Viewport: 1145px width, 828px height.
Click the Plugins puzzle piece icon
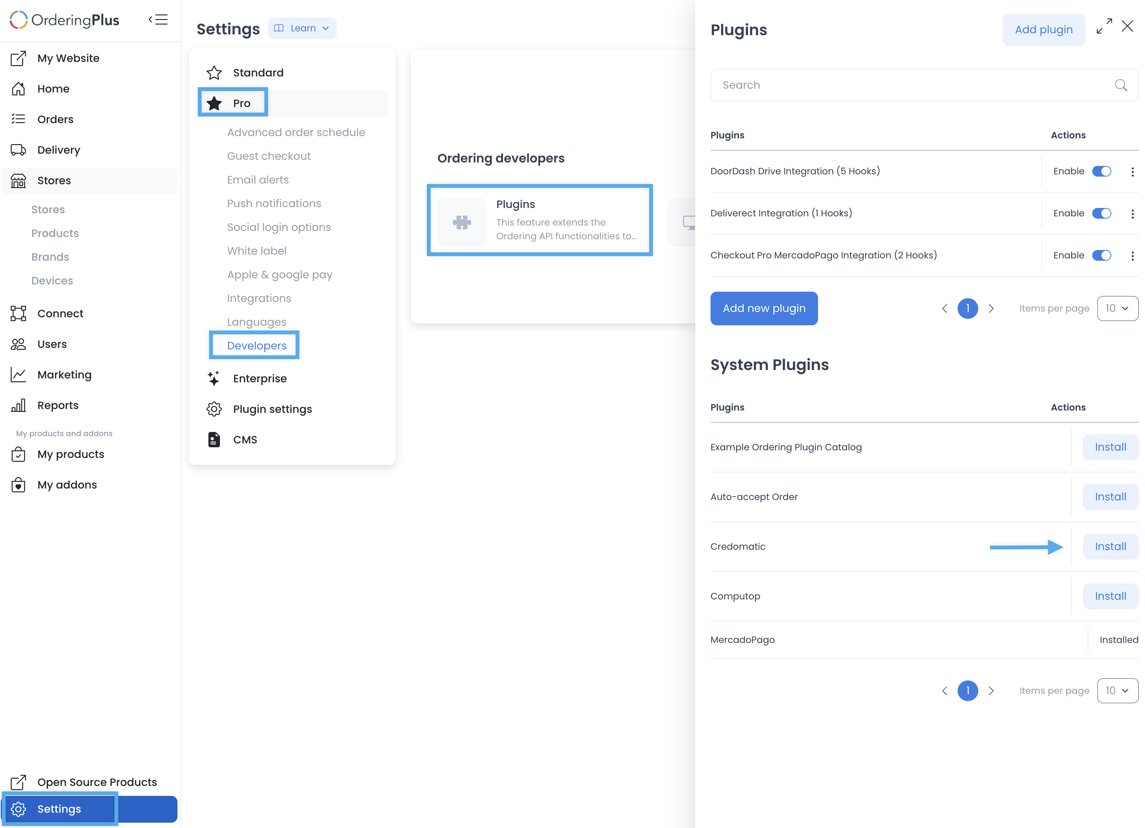click(462, 222)
